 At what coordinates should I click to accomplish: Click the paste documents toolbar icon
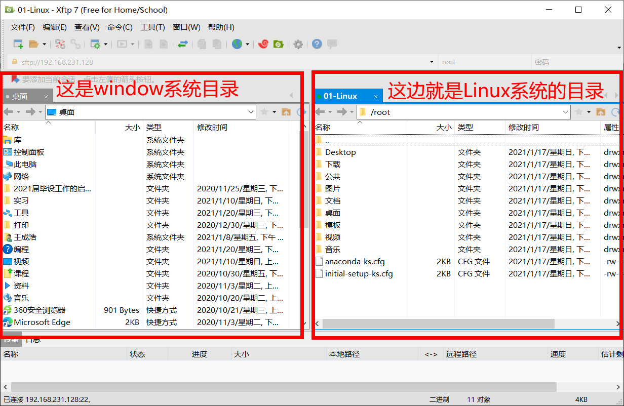pyautogui.click(x=217, y=44)
